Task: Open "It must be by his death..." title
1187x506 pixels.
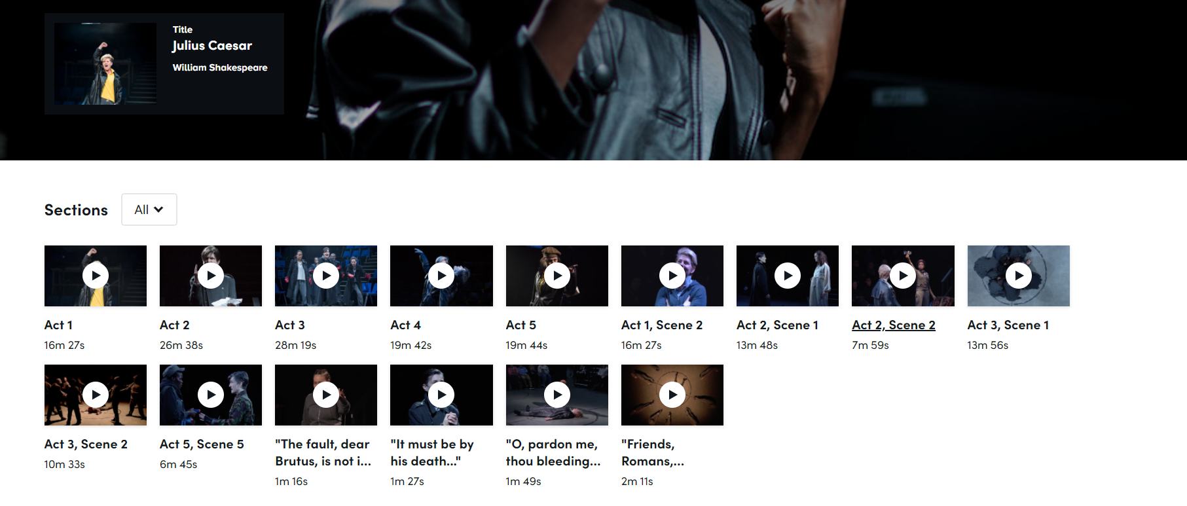Action: [x=432, y=452]
